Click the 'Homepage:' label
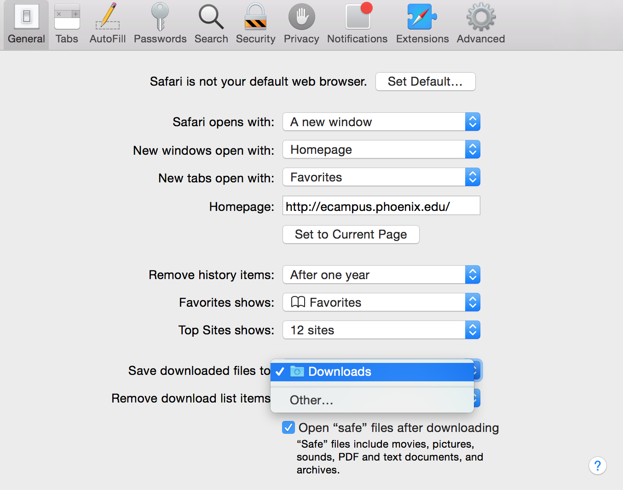The width and height of the screenshot is (623, 490). coord(242,207)
